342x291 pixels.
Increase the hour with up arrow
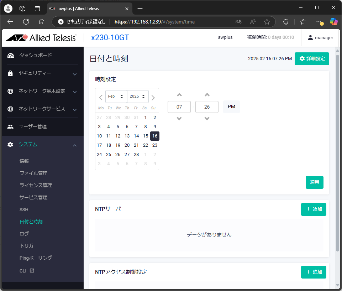tap(179, 95)
